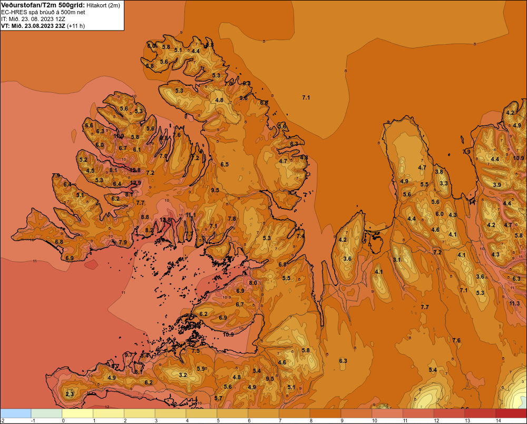
Task: Select the temperature value 3.3
Action: point(444,183)
